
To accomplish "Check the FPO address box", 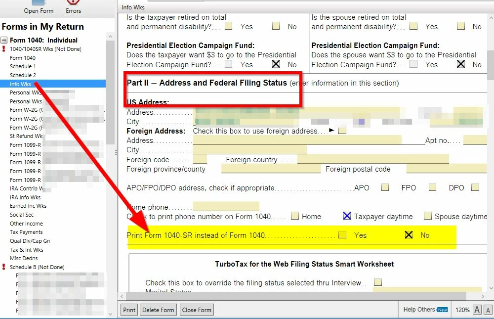I will pyautogui.click(x=432, y=187).
